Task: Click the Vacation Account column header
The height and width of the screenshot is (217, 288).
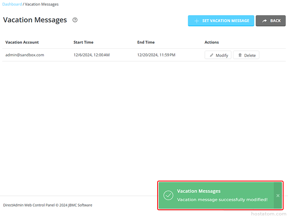Action: (22, 42)
